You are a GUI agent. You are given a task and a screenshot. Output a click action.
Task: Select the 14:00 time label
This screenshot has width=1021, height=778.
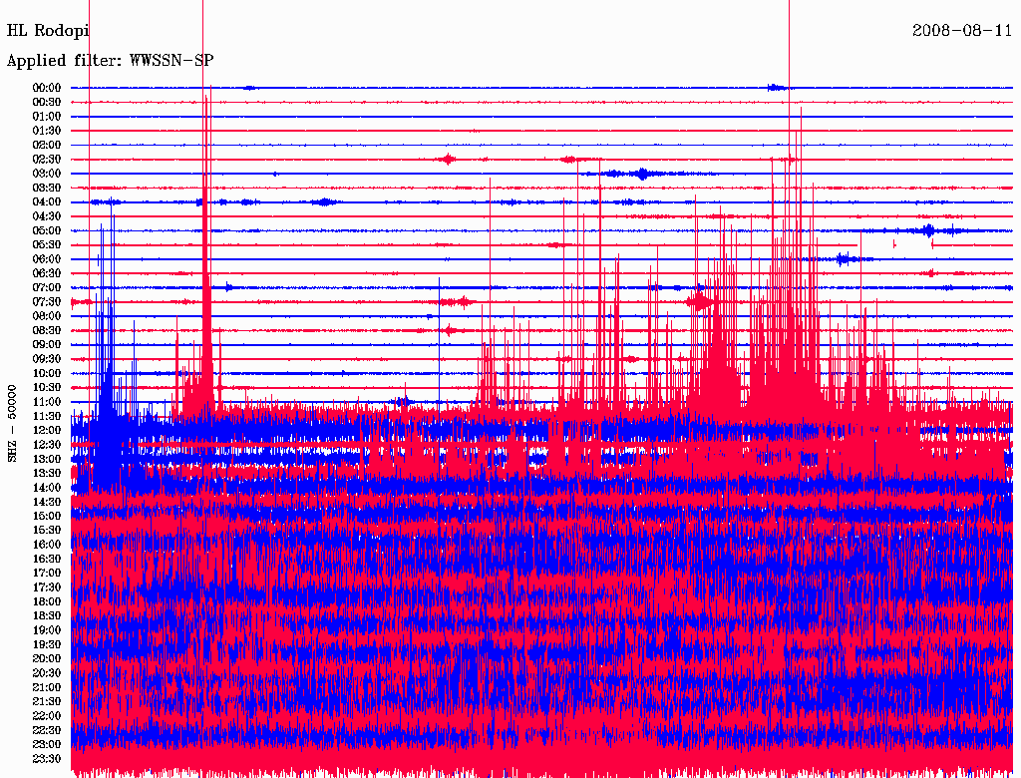[47, 488]
